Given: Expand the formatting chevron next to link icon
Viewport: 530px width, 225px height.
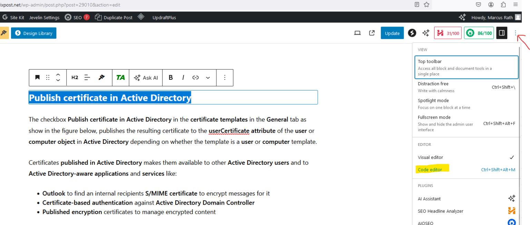Looking at the screenshot, I should pos(208,77).
